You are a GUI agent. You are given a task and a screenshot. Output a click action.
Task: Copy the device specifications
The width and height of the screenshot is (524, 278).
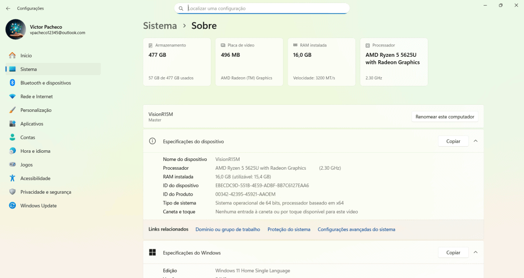(x=453, y=141)
